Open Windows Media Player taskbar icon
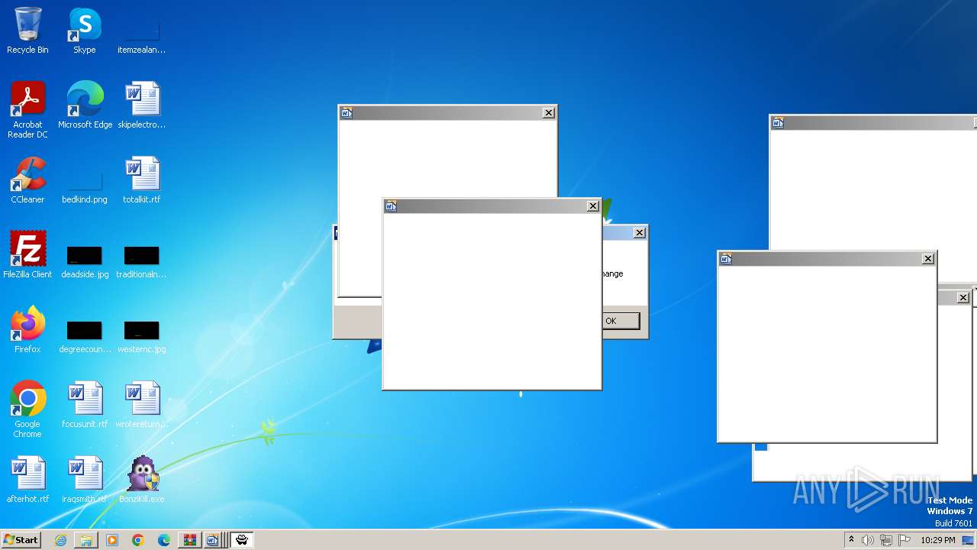 tap(112, 540)
